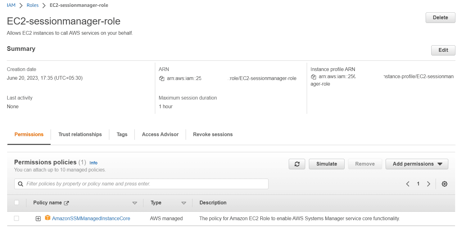Viewport: 466px width, 227px height.
Task: Go to previous page of policies
Action: coord(408,184)
